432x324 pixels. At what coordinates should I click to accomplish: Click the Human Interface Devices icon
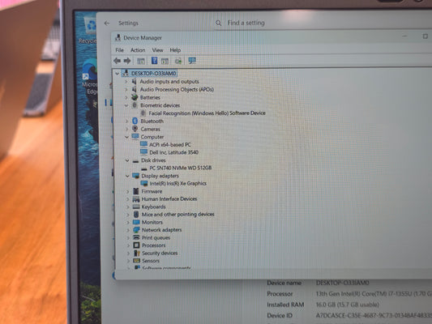pos(136,198)
